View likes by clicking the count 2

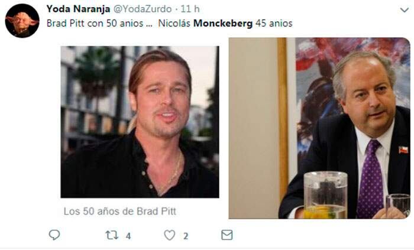click(186, 236)
